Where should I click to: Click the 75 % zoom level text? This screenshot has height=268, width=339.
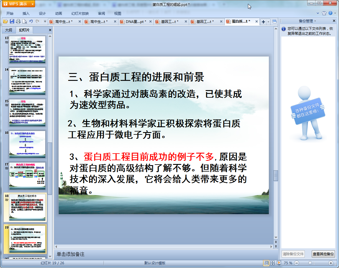pos(288,263)
